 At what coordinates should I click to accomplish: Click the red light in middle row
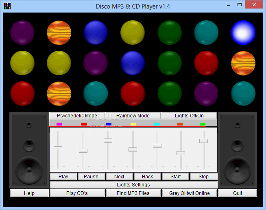point(206,63)
